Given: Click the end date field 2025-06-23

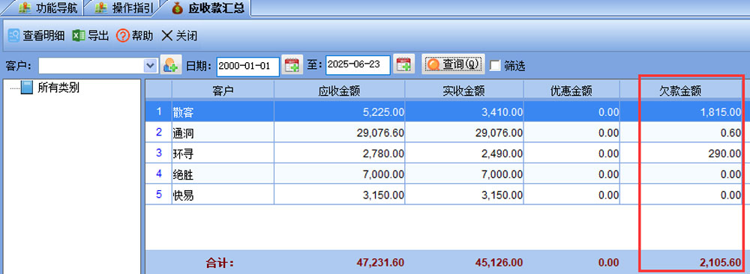Looking at the screenshot, I should (358, 65).
